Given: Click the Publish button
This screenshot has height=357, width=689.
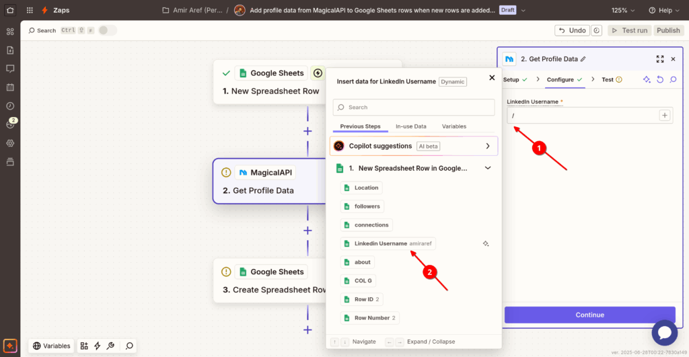Looking at the screenshot, I should pyautogui.click(x=668, y=30).
